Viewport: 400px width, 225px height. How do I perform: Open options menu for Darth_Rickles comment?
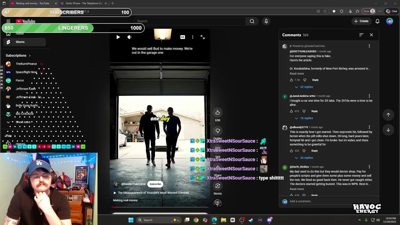tap(369, 167)
